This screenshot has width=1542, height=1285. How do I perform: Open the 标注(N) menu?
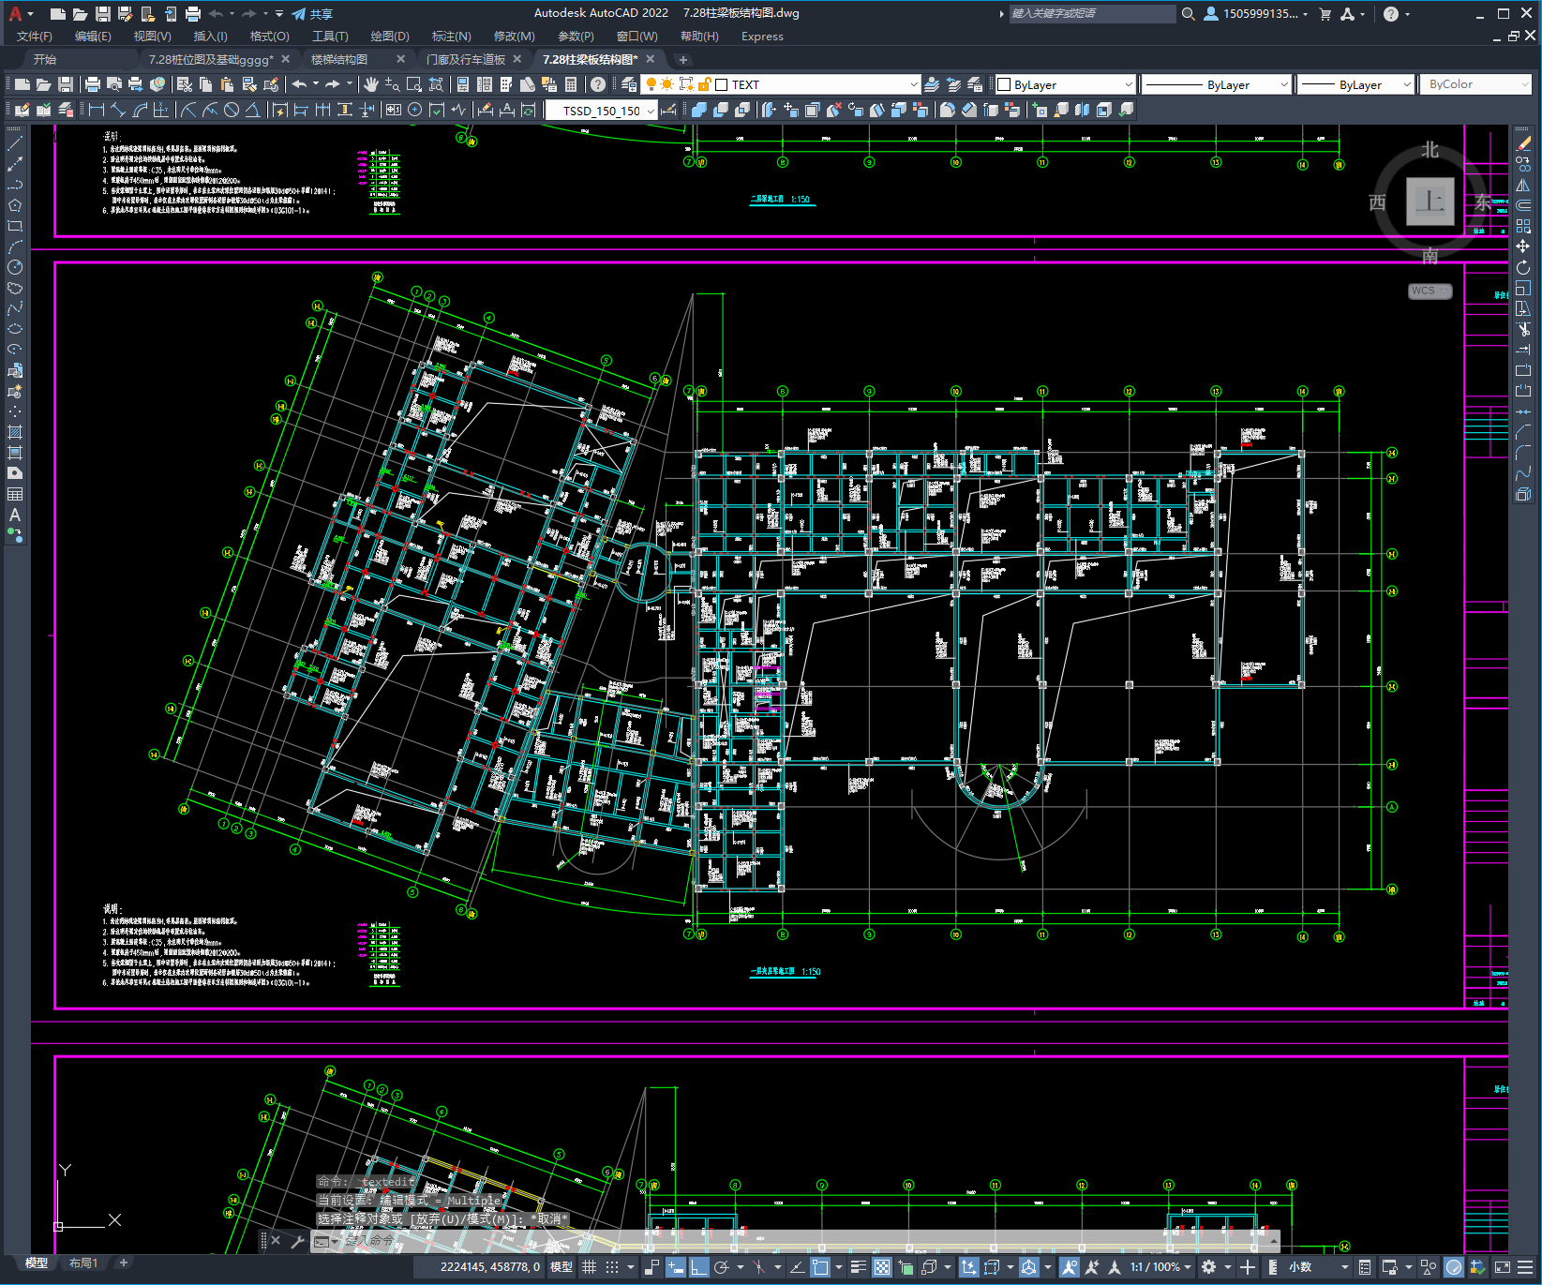451,37
